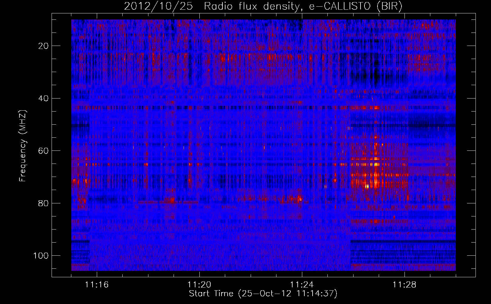Screen dimensions: 491x304
Task: Click the plot title '2012/10/25 Radio flux density, e-CALLISTO (BIR)'
Action: point(263,6)
